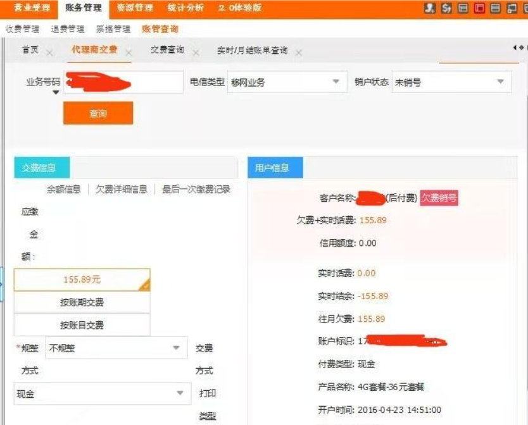The height and width of the screenshot is (425, 528).
Task: Switch to the 代理商交费 tab
Action: 94,50
